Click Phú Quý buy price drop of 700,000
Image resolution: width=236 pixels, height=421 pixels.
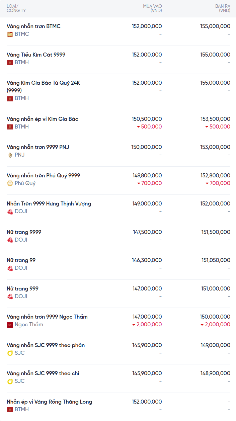pyautogui.click(x=150, y=183)
